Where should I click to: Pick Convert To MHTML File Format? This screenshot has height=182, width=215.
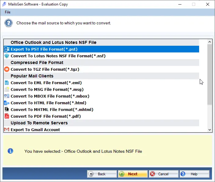point(101,109)
